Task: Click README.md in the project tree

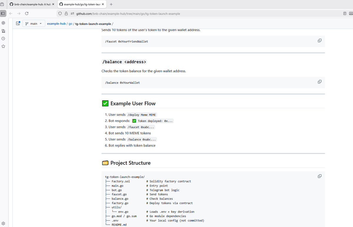Action: click(119, 225)
